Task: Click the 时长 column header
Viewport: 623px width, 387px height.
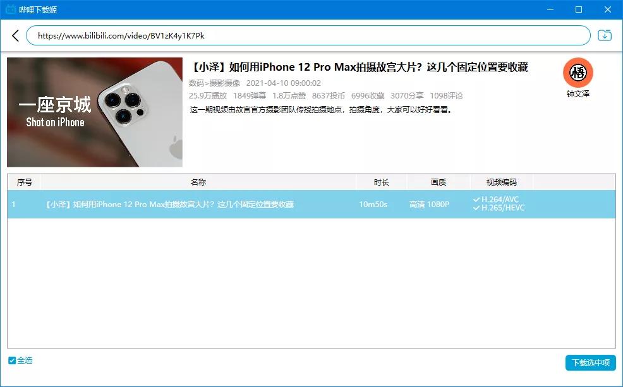Action: click(382, 182)
